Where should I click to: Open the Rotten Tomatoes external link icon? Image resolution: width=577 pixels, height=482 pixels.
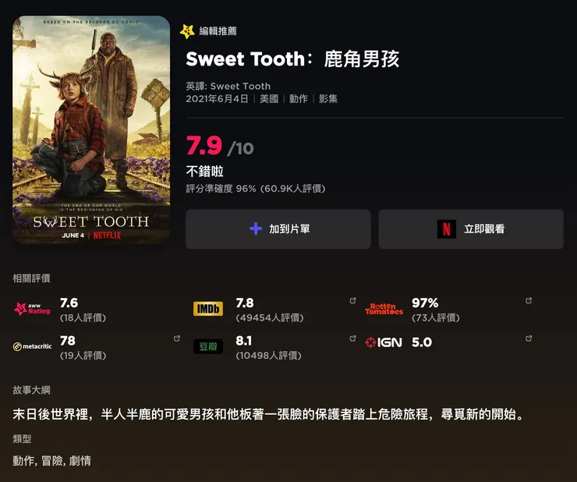pyautogui.click(x=529, y=301)
